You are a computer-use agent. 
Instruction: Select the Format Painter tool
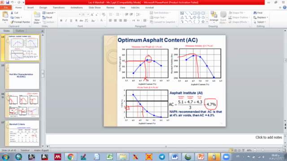pos(20,22)
